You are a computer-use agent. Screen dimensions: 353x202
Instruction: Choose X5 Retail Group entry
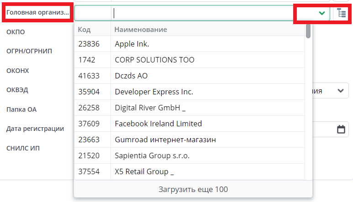pyautogui.click(x=144, y=171)
